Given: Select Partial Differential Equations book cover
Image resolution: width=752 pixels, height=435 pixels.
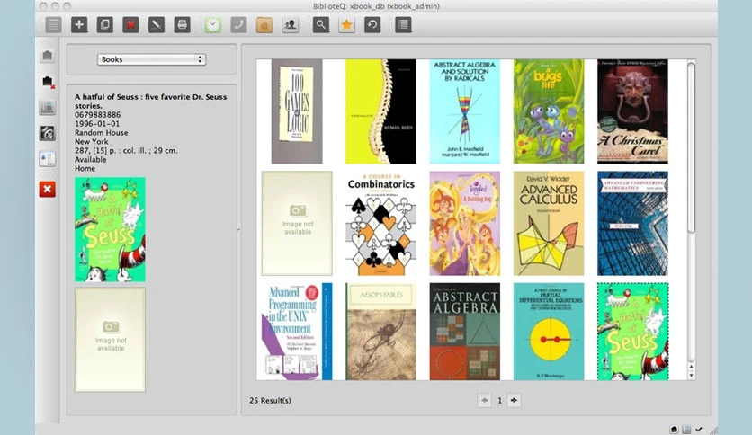Looking at the screenshot, I should 549,332.
